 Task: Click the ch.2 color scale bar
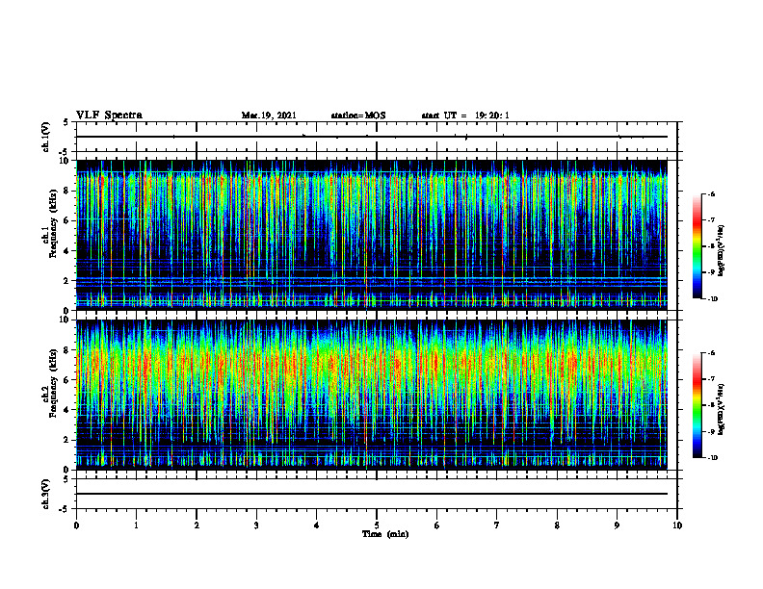pos(697,405)
